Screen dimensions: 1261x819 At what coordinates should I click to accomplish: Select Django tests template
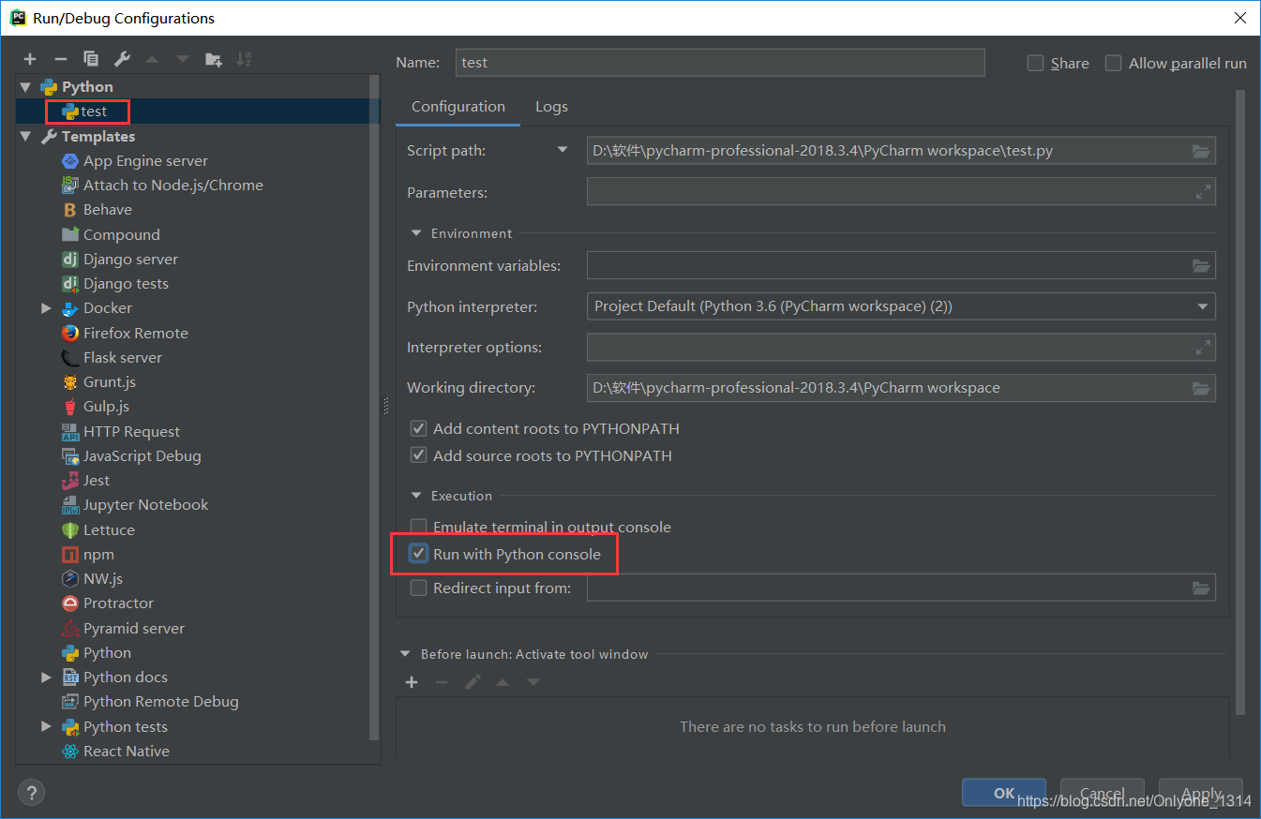click(x=115, y=284)
